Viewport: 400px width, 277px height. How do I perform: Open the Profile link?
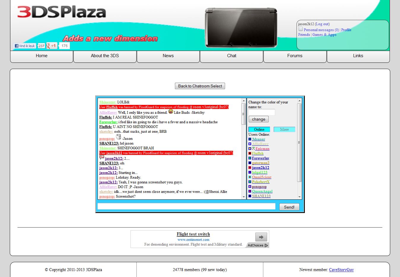346,30
